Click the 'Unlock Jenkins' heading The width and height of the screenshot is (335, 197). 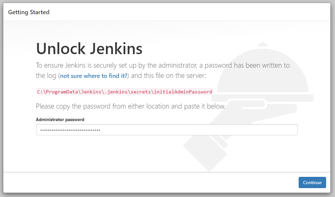[89, 49]
